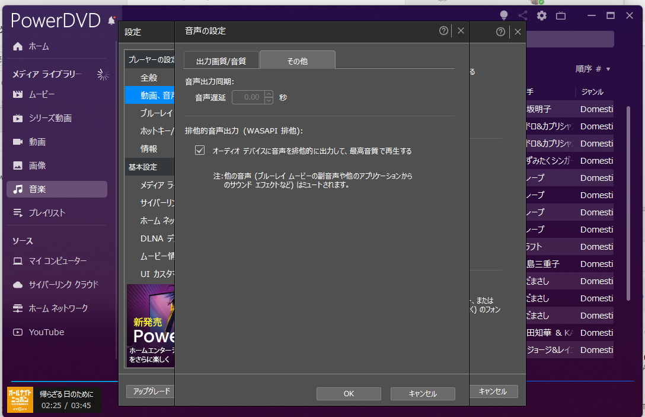Viewport: 645px width, 417px height.
Task: Click the 音声遅延 seconds input field
Action: 248,97
